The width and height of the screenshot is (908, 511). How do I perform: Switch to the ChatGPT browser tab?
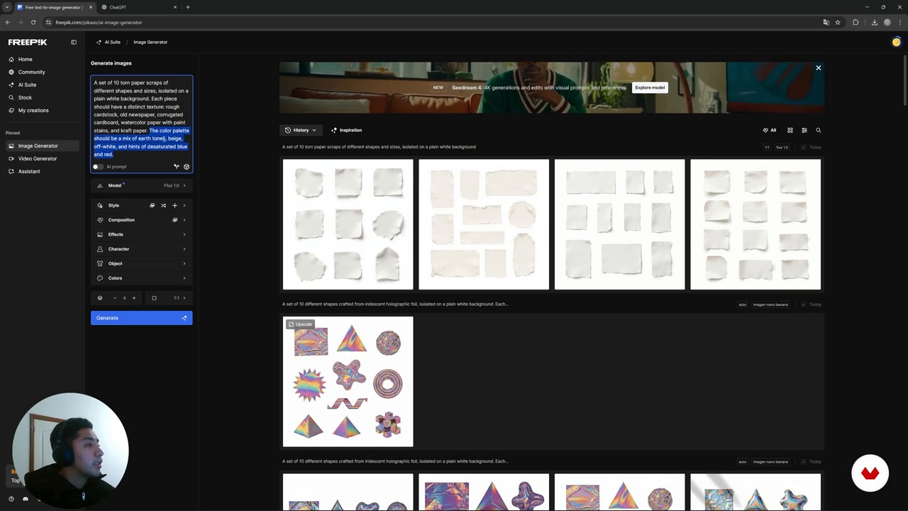[138, 7]
